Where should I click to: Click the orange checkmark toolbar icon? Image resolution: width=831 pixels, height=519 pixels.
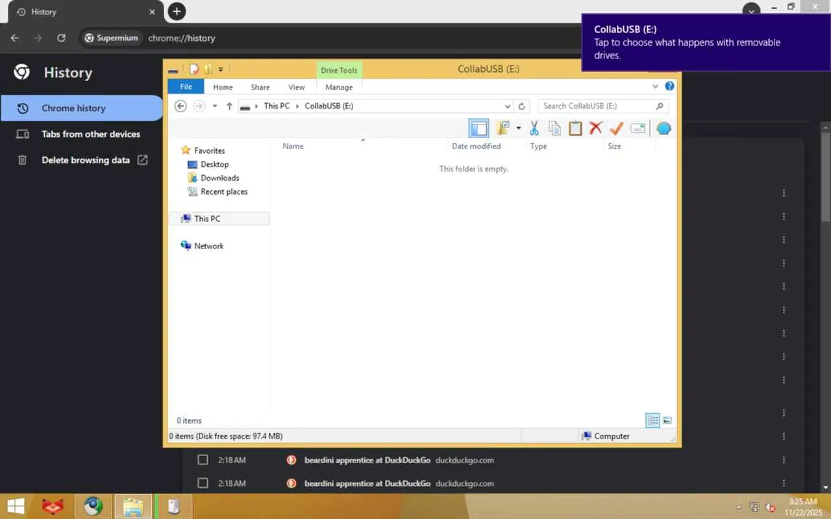point(617,128)
